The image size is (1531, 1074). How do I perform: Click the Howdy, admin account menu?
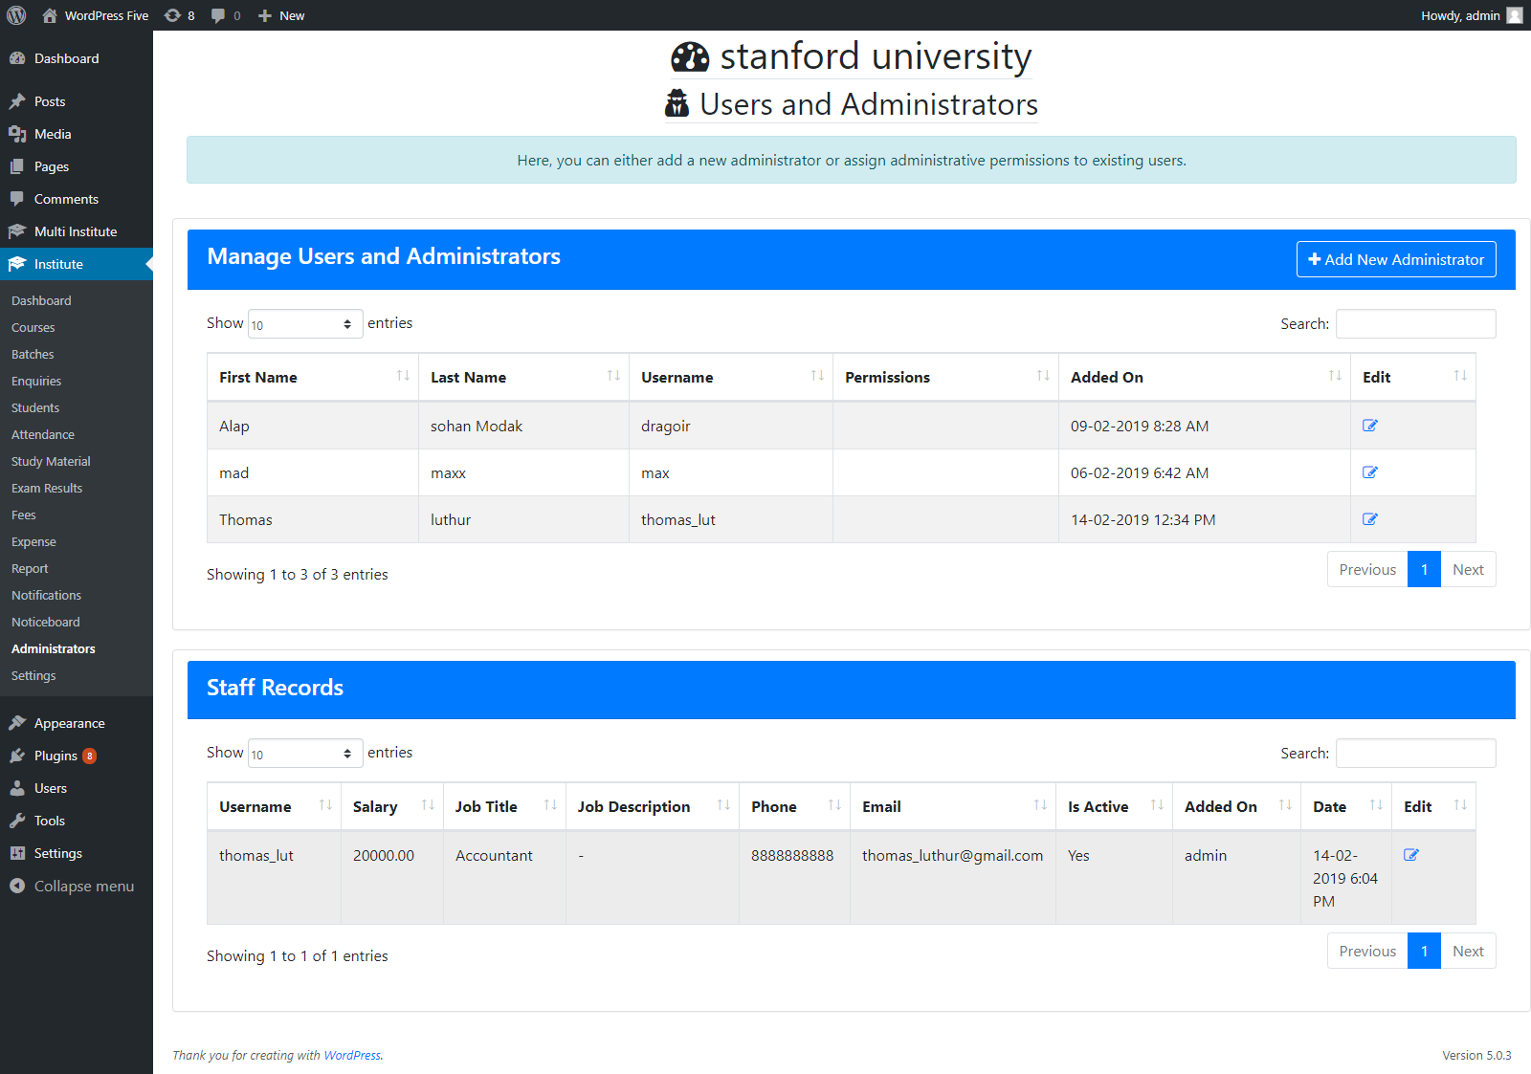pyautogui.click(x=1470, y=15)
